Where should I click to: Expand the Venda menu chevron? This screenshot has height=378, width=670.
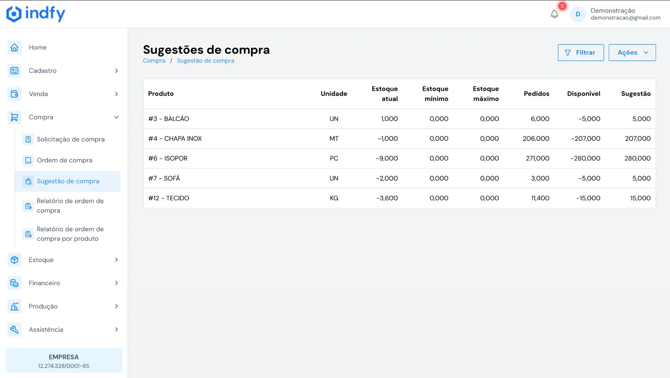coord(116,94)
